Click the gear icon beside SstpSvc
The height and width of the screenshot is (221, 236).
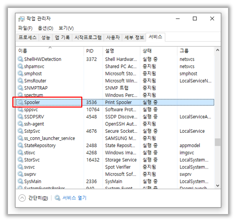point(20,131)
